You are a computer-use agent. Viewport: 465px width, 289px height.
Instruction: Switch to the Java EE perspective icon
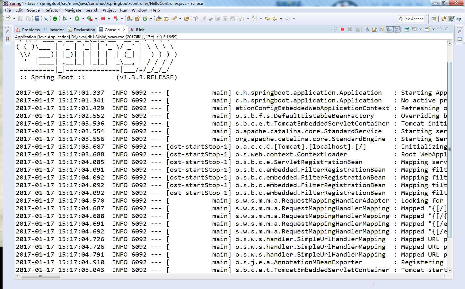click(x=443, y=19)
